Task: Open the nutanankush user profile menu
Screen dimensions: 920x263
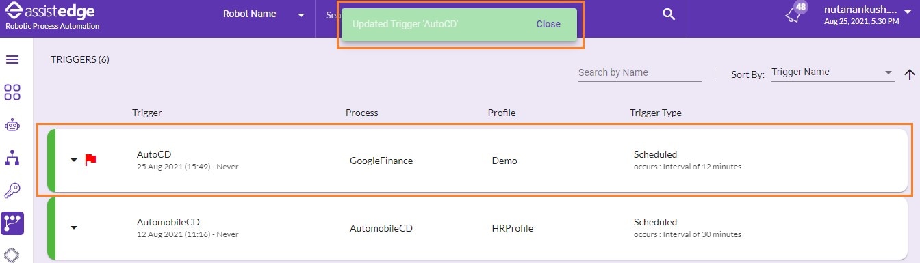Action: coord(861,15)
